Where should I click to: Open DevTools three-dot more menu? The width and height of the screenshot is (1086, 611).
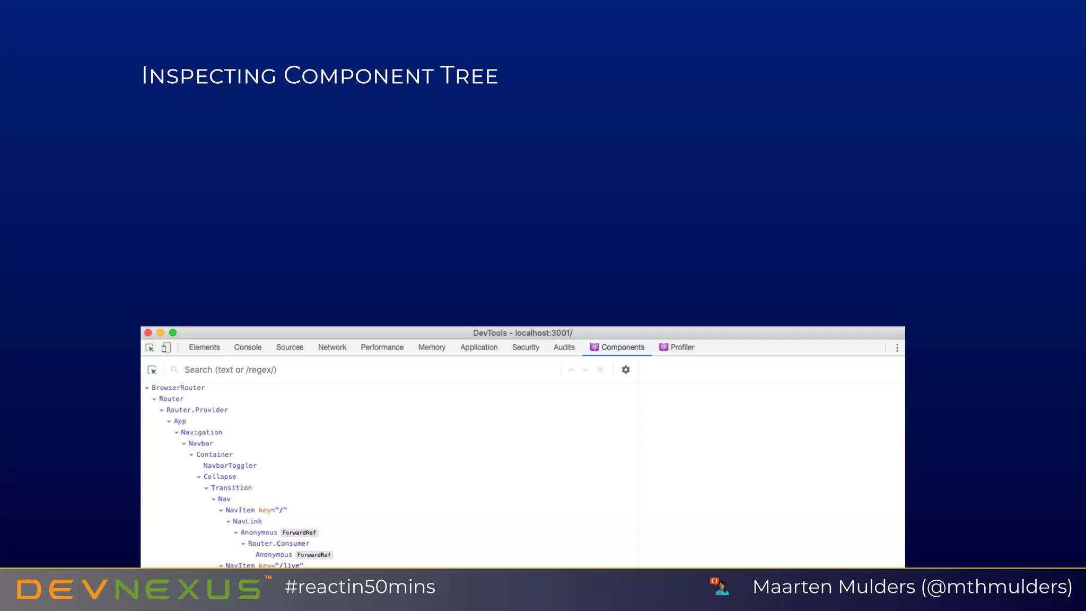897,347
